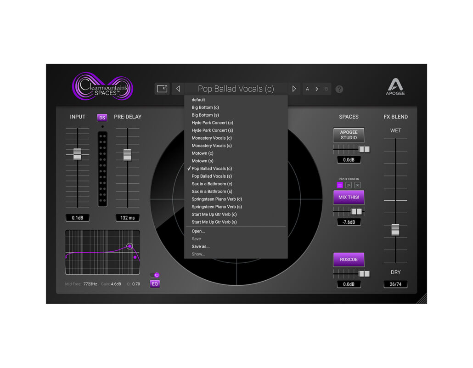The width and height of the screenshot is (473, 368).
Task: Select the B comparison slot
Action: click(327, 89)
